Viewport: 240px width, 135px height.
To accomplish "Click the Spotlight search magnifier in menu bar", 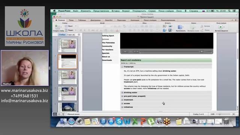I will click(229, 11).
